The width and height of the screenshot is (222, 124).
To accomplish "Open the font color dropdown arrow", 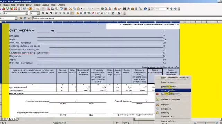I will (x=121, y=13).
